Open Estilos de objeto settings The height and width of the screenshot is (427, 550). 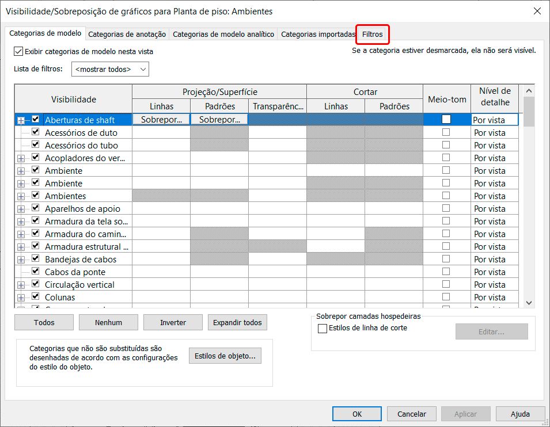pos(225,356)
